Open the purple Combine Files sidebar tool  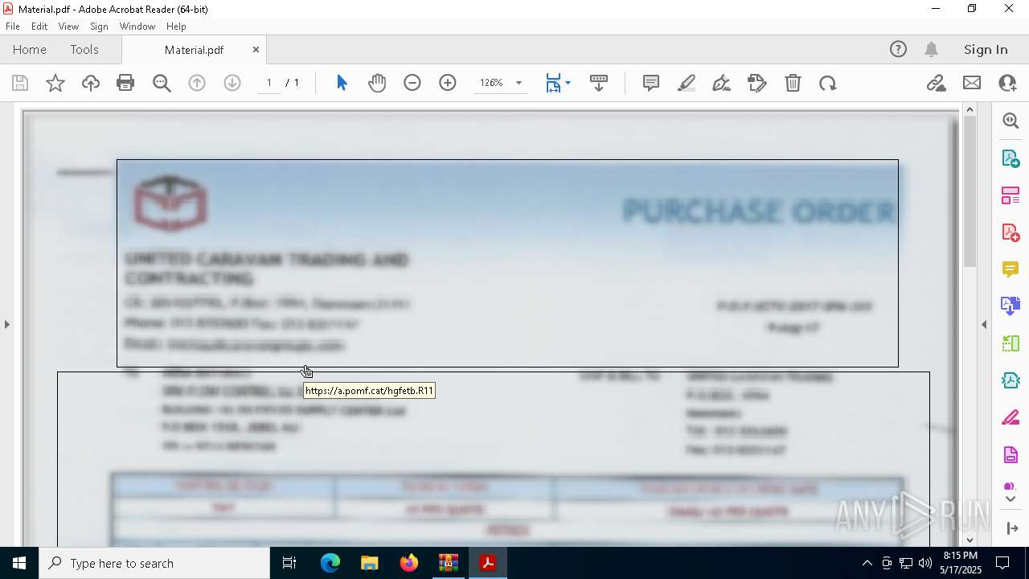[1011, 306]
